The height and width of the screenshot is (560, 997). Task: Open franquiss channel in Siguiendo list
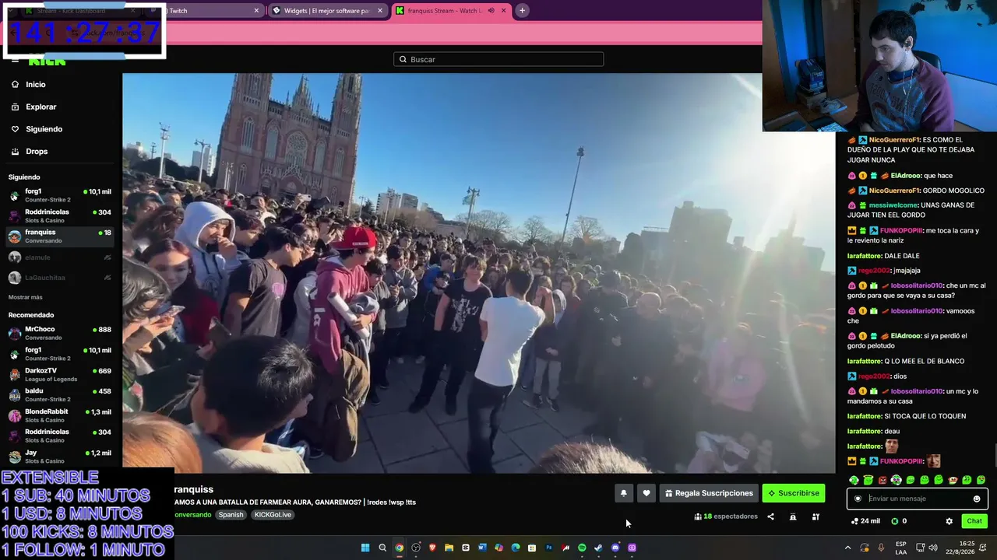pyautogui.click(x=61, y=236)
